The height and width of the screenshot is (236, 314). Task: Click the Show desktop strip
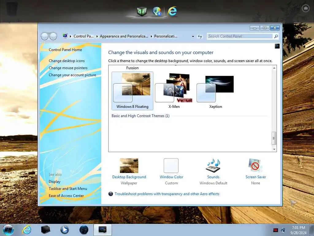tap(312, 230)
